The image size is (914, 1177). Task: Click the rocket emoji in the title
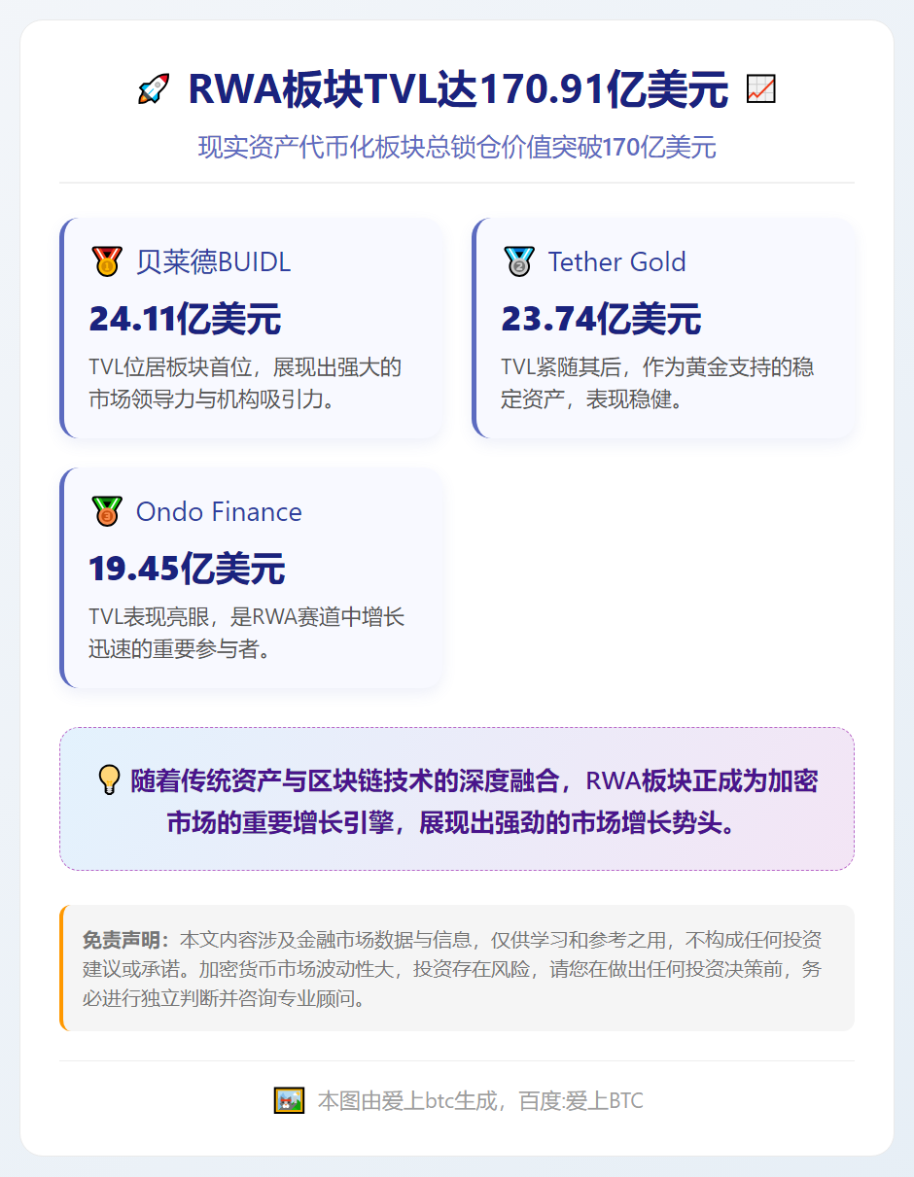(154, 89)
